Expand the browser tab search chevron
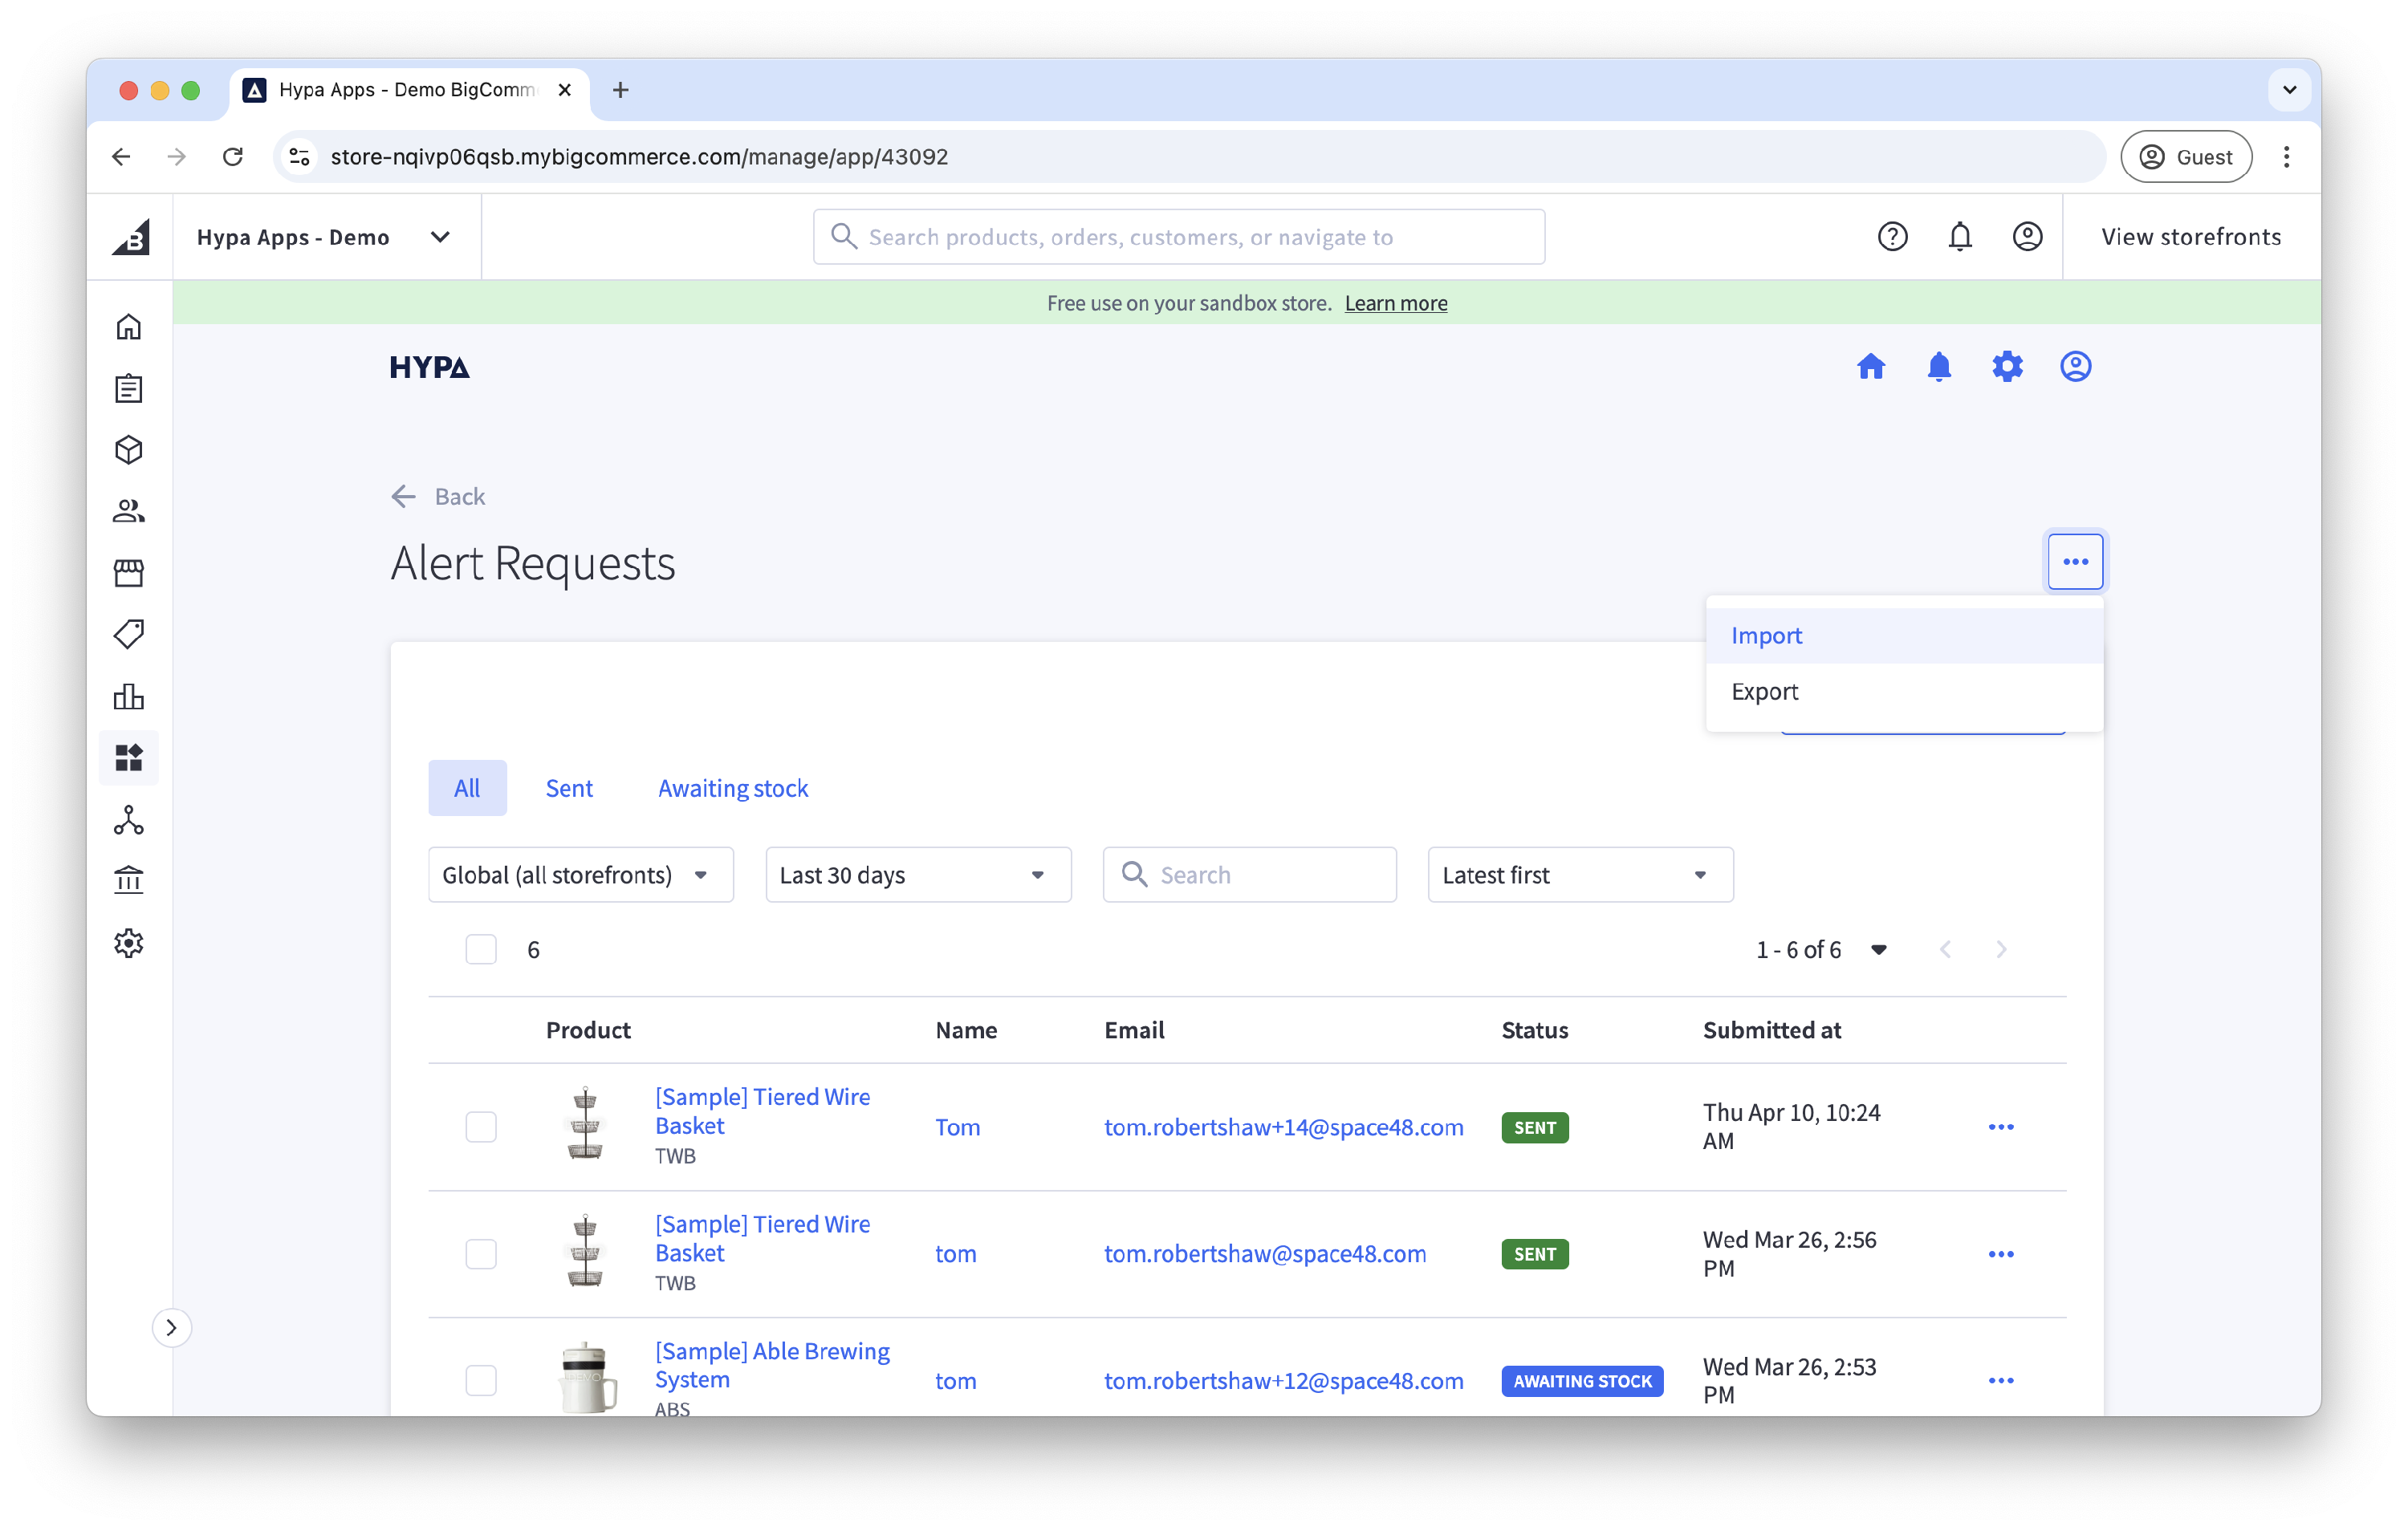Image resolution: width=2408 pixels, height=1531 pixels. coord(2289,90)
